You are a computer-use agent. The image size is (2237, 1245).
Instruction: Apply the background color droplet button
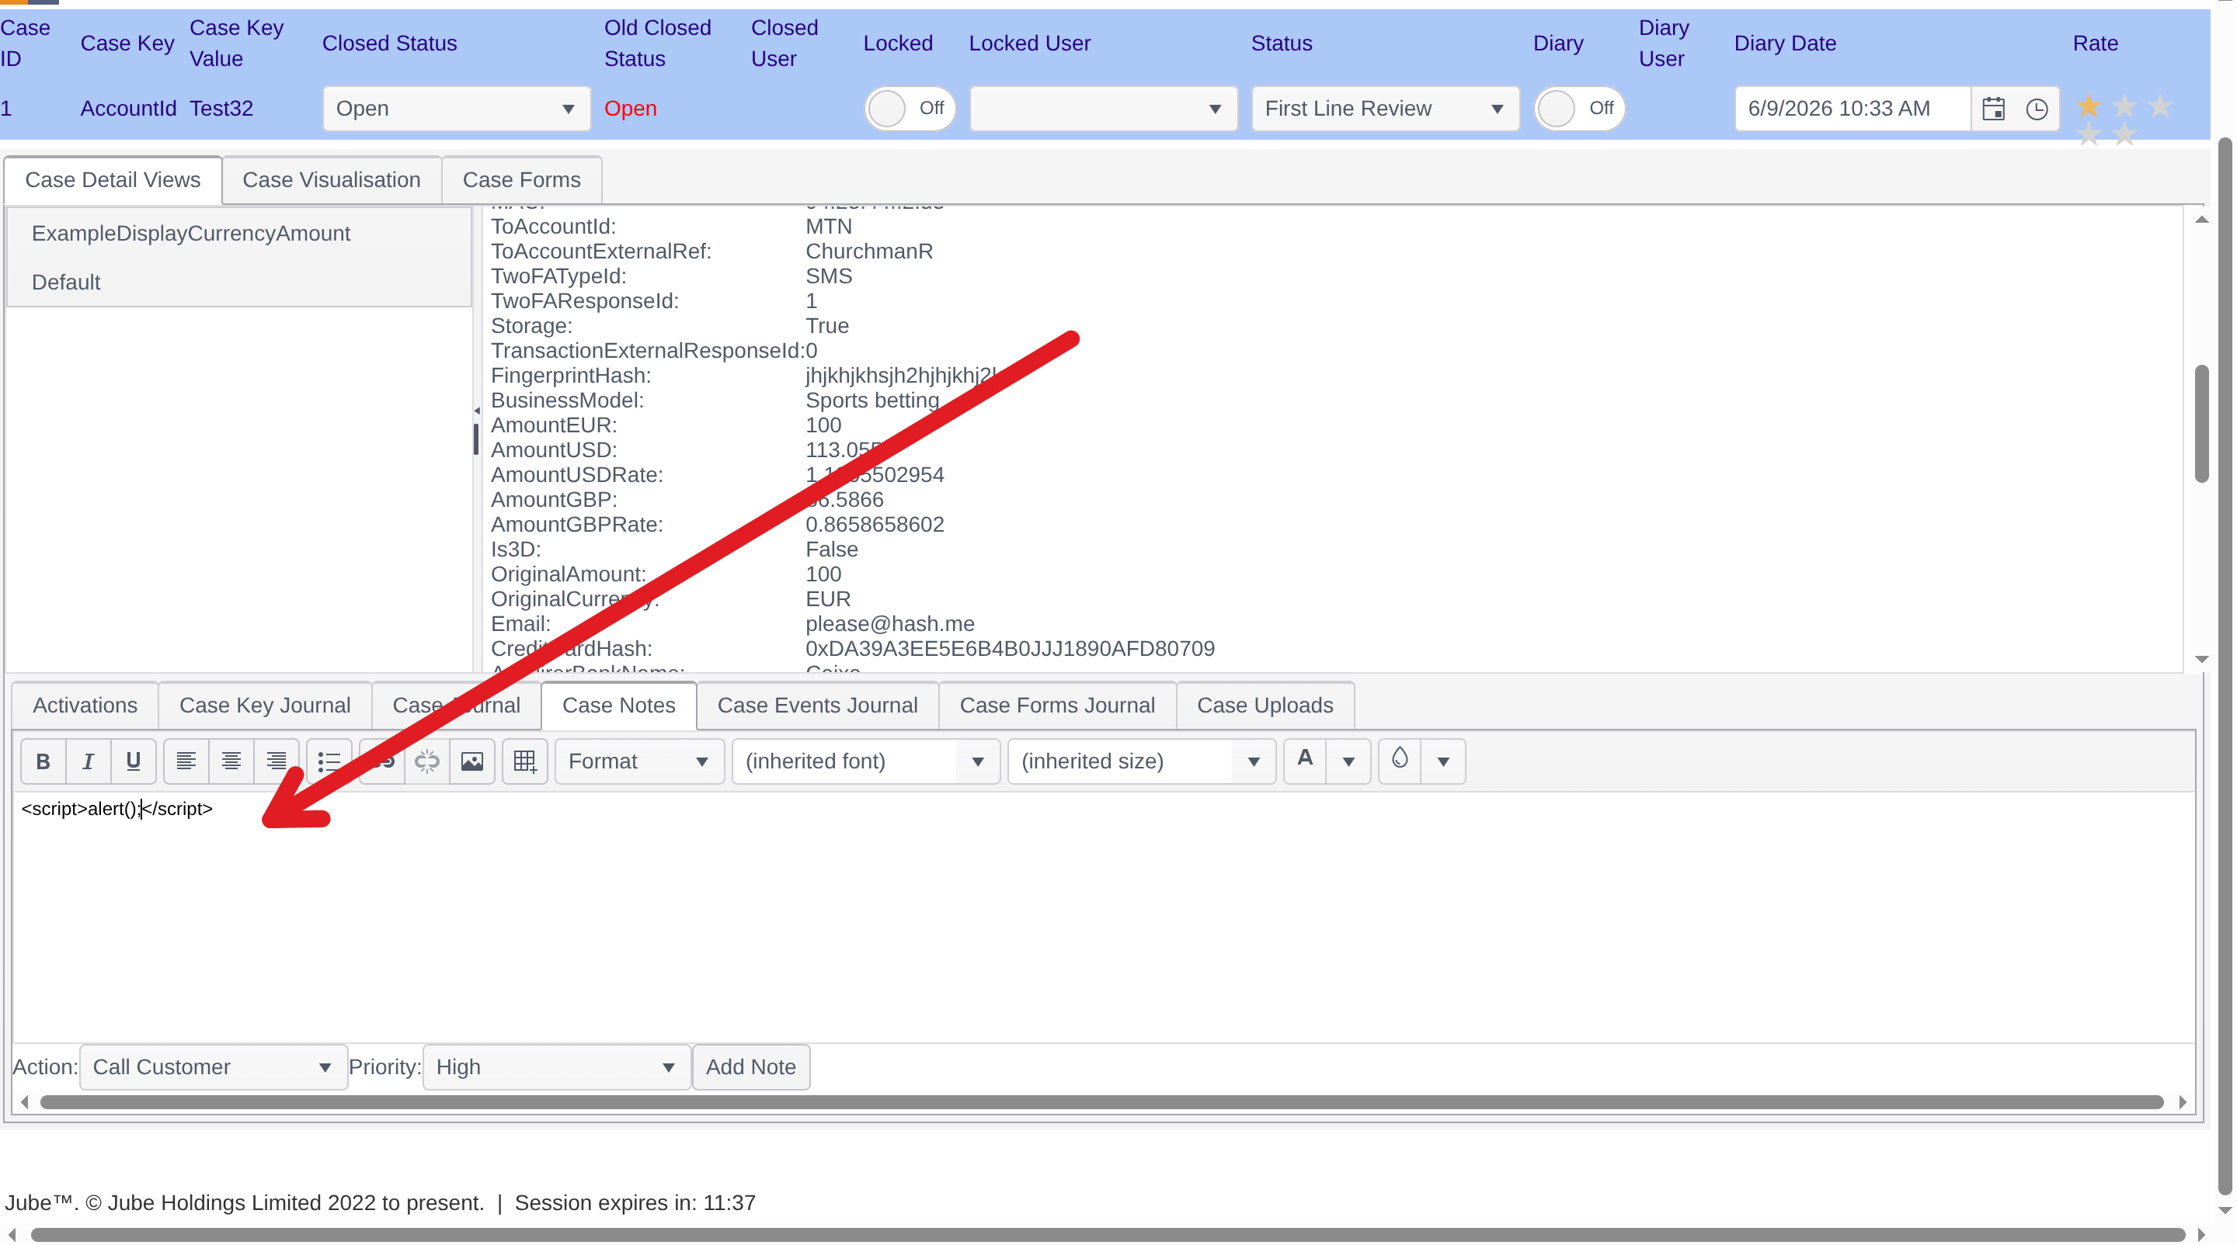coord(1400,761)
